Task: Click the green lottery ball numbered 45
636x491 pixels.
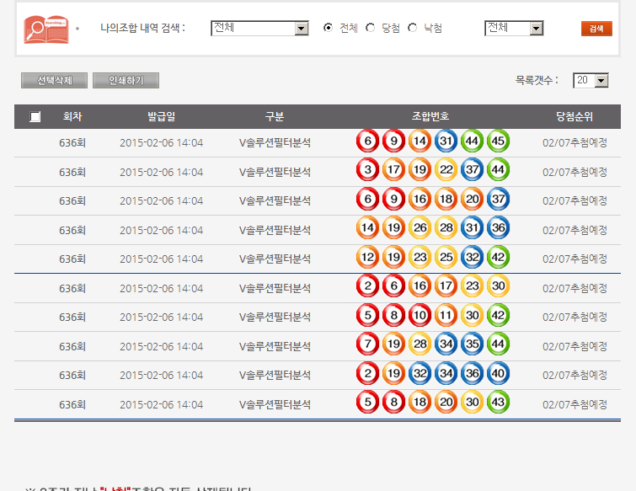Action: point(498,141)
